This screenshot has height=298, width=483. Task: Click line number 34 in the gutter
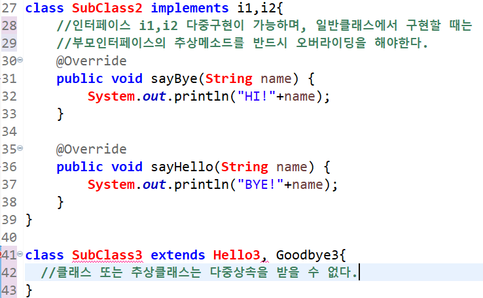pos(9,131)
